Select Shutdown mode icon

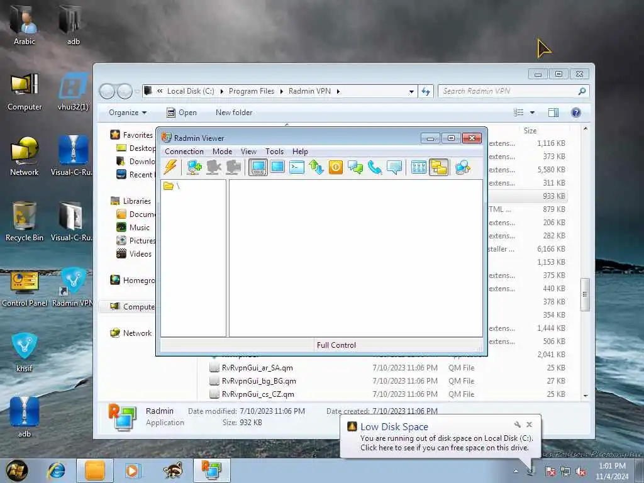click(336, 167)
